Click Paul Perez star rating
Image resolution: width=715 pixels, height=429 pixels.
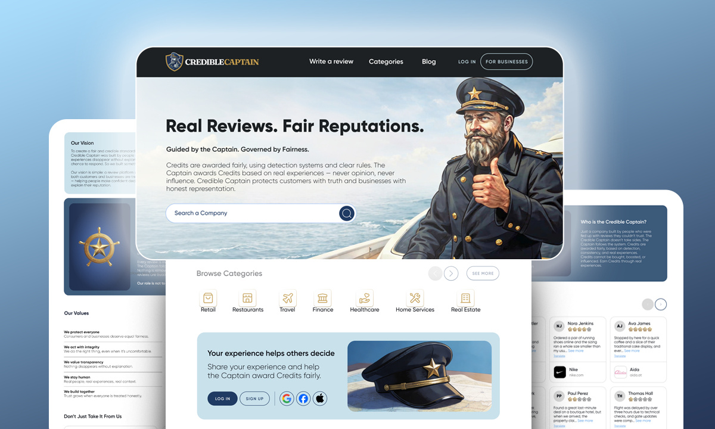[x=580, y=399]
